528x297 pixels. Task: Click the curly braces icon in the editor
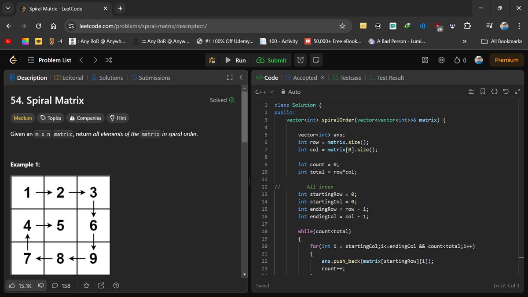[494, 92]
